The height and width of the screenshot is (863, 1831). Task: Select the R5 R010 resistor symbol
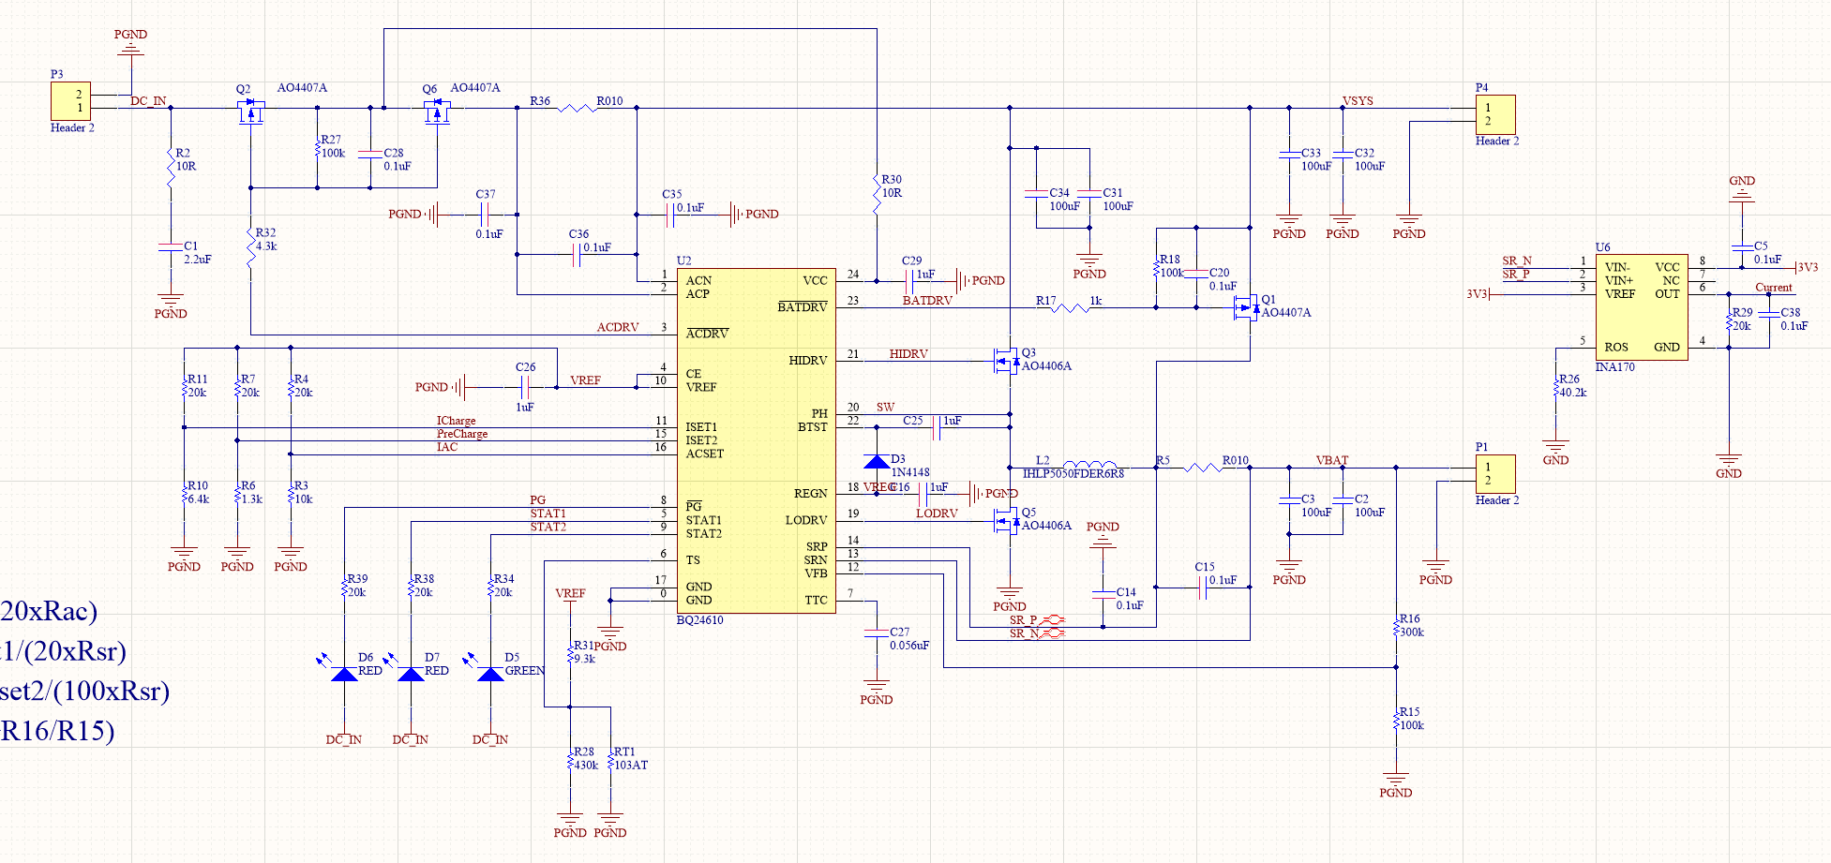pyautogui.click(x=1203, y=467)
